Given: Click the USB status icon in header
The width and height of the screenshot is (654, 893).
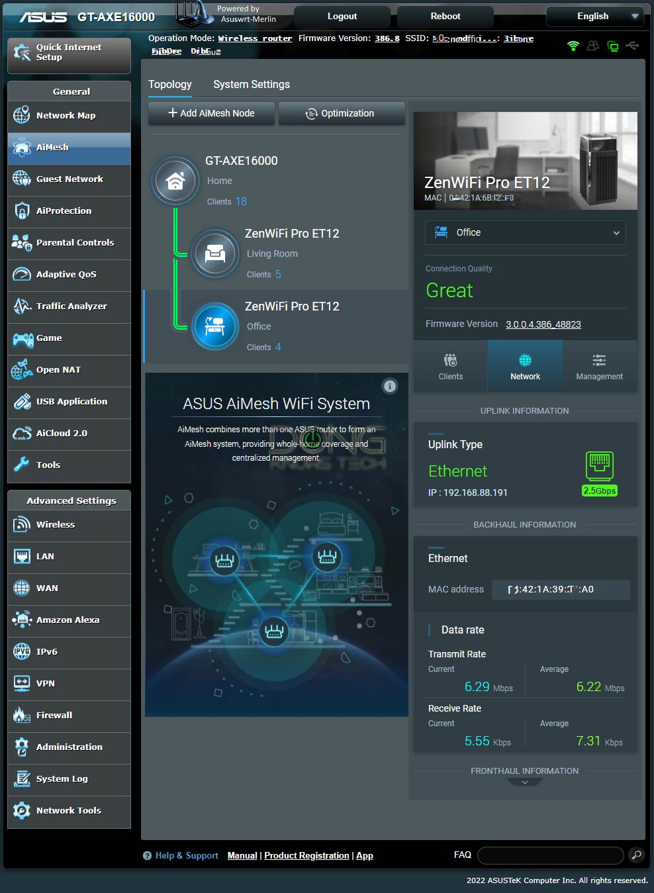Looking at the screenshot, I should pos(632,46).
